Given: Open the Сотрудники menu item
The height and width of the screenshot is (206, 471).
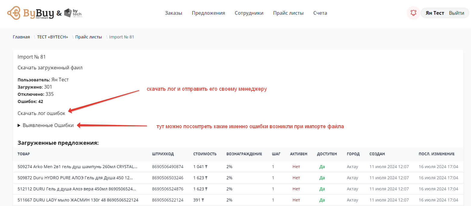Looking at the screenshot, I should 249,13.
